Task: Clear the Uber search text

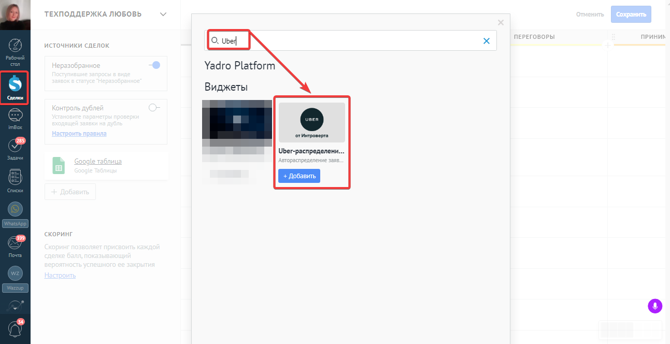Action: coord(487,41)
